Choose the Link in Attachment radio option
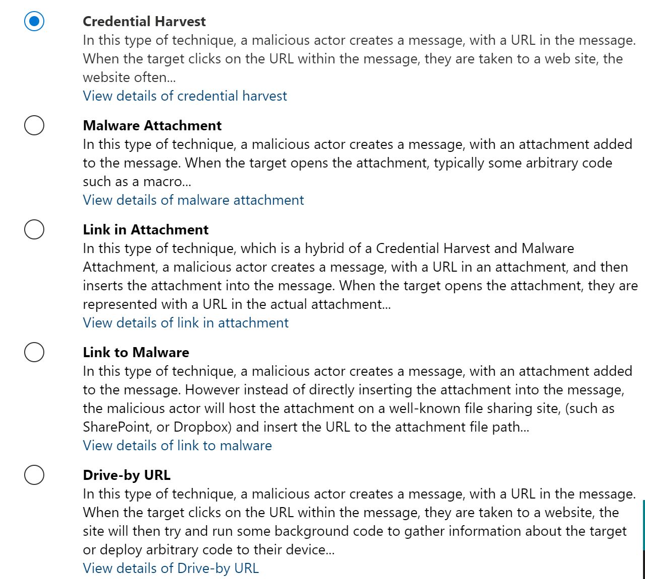 [x=34, y=229]
